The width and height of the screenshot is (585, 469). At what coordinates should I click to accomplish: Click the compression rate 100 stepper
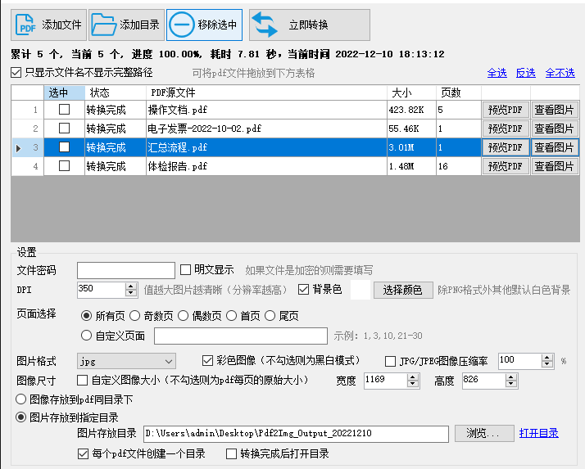547,361
